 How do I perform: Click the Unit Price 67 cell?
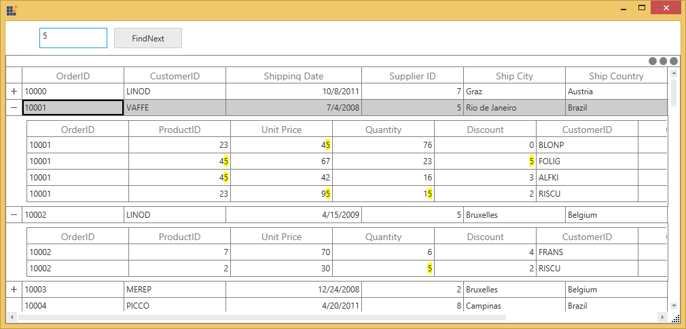point(281,161)
